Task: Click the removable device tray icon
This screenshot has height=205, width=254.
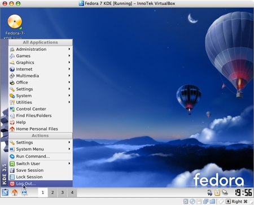Action: pos(225,193)
